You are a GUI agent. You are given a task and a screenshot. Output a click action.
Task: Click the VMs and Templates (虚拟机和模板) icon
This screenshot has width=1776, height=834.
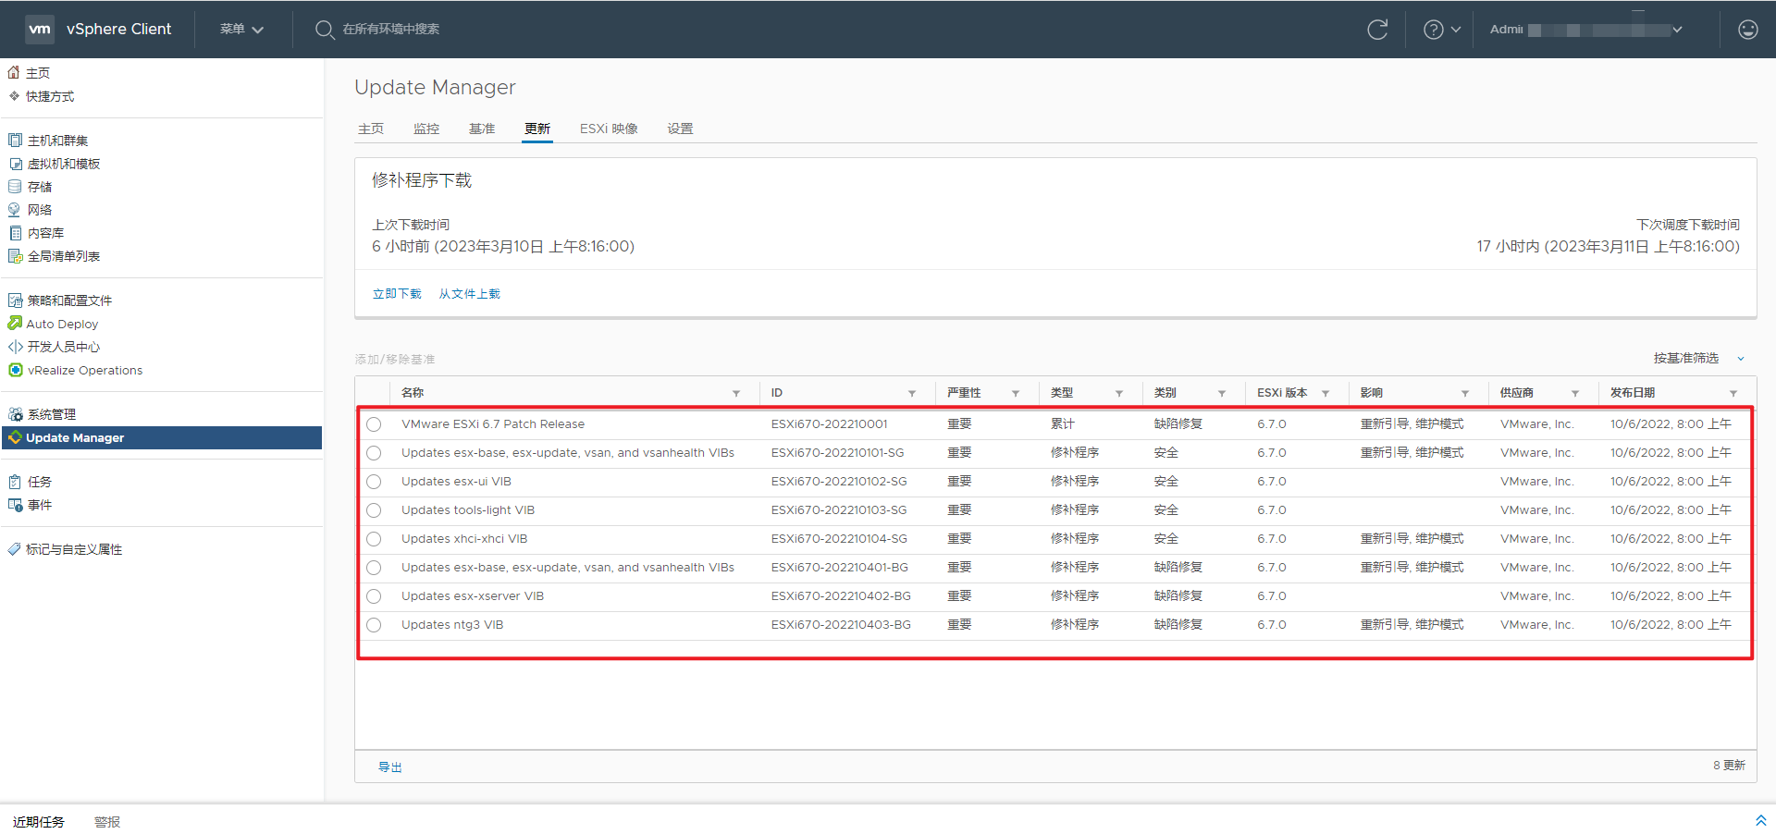coord(15,164)
